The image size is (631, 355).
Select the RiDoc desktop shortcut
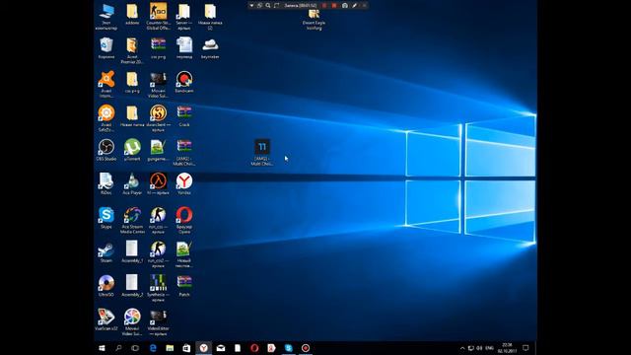(106, 184)
